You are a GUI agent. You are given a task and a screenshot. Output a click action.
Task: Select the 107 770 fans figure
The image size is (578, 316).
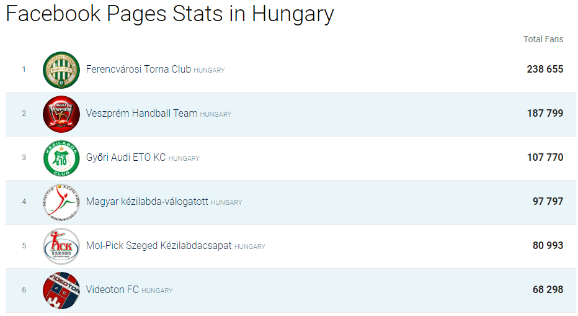pyautogui.click(x=545, y=158)
